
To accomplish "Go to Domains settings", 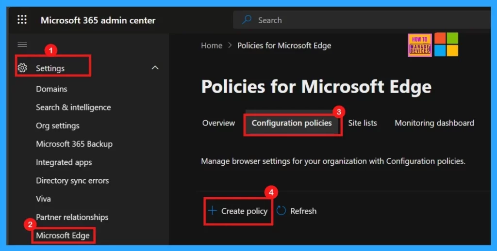I will coord(51,89).
